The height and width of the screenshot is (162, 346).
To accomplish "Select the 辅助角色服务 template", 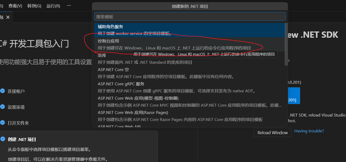I will coord(189,30).
